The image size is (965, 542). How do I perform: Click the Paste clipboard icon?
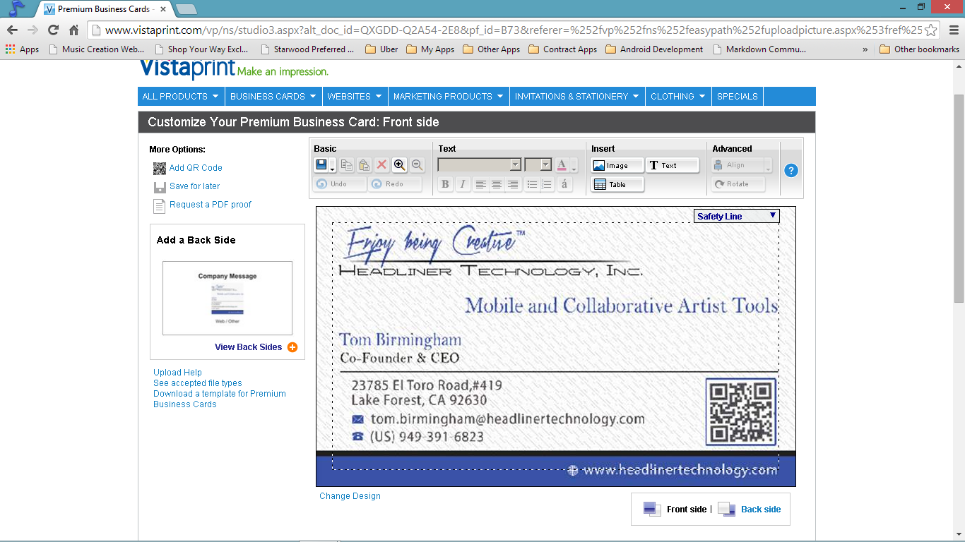(x=364, y=165)
